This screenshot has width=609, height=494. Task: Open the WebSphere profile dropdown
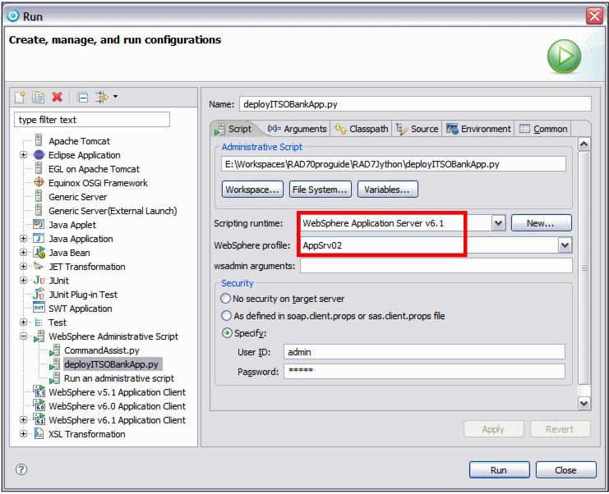pyautogui.click(x=565, y=245)
